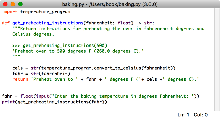Maximize the IDLE editor window

click(20, 4)
